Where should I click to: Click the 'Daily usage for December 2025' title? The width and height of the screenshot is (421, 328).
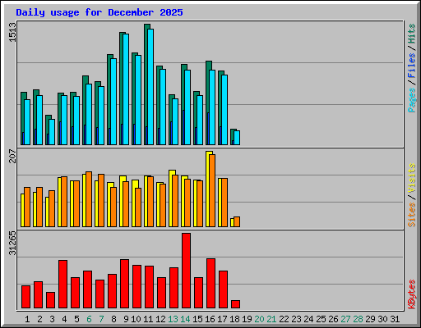99,12
